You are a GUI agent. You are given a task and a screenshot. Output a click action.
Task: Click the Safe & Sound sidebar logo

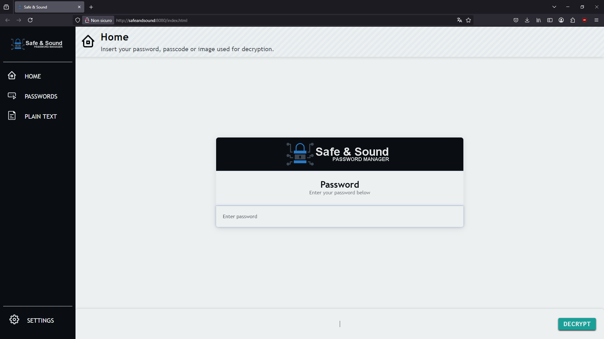37,44
